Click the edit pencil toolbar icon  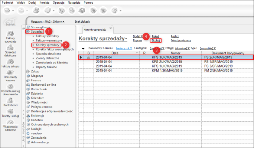(62, 11)
